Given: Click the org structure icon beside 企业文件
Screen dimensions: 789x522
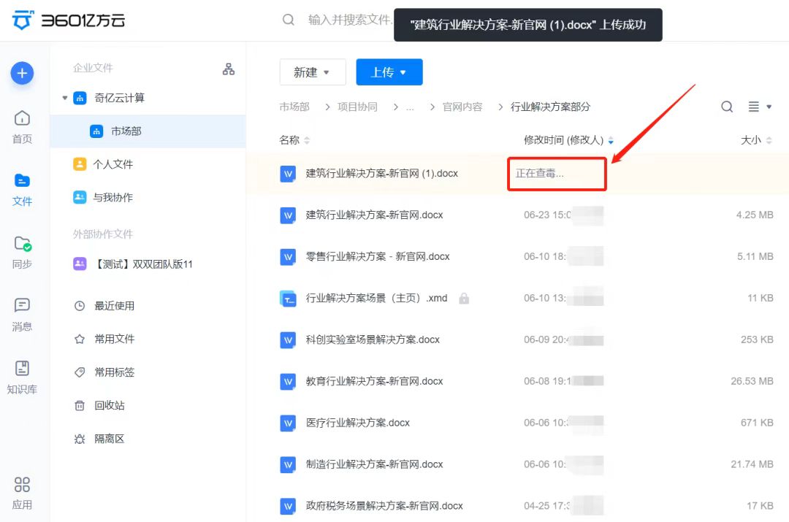Looking at the screenshot, I should point(229,68).
